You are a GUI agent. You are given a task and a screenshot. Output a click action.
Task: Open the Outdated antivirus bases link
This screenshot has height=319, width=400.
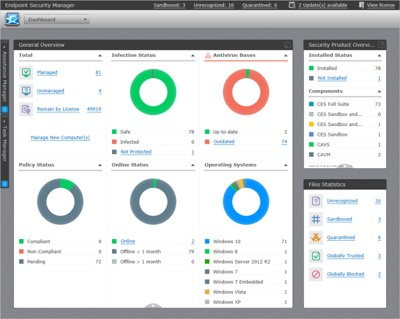[224, 142]
